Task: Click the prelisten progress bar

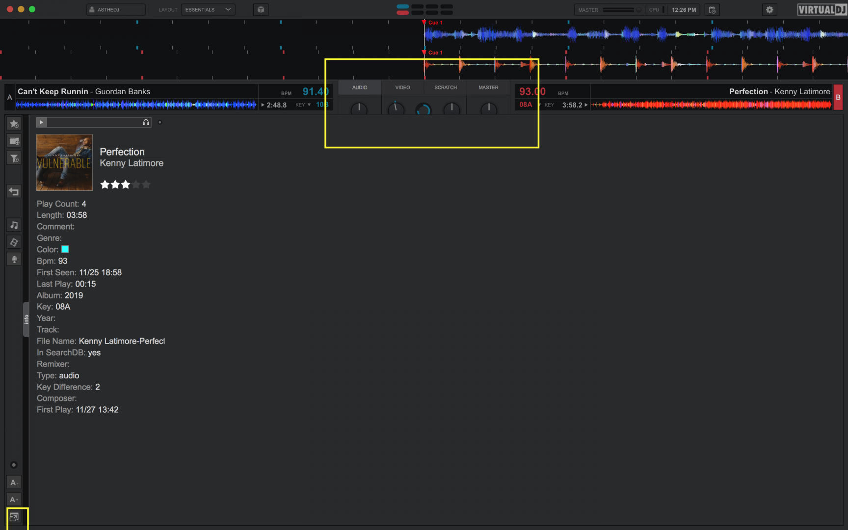Action: pyautogui.click(x=94, y=122)
